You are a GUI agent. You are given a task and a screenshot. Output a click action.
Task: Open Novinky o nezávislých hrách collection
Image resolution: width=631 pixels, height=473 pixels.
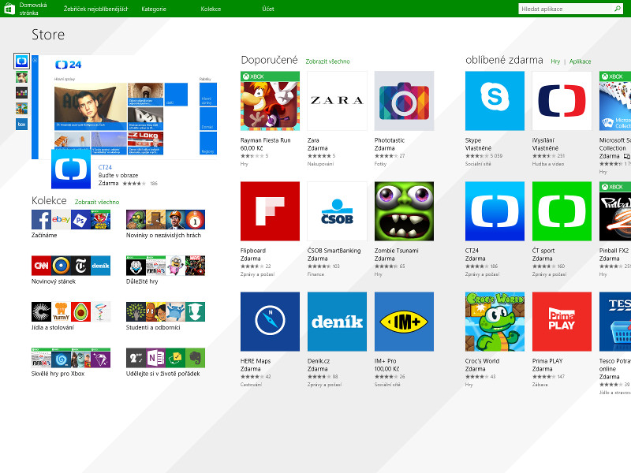pyautogui.click(x=166, y=224)
